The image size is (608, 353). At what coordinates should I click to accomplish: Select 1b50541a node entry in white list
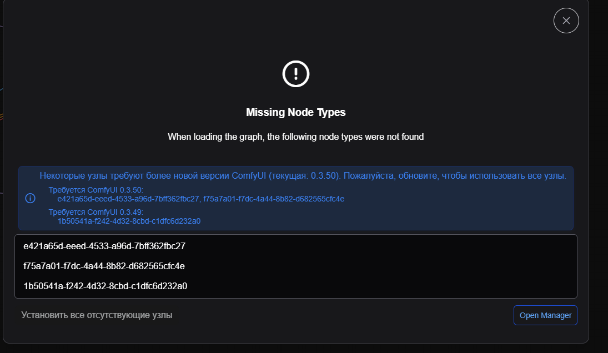point(105,286)
